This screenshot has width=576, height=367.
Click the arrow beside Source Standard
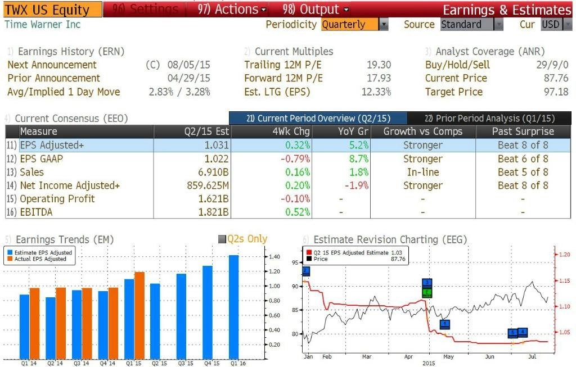[x=498, y=25]
